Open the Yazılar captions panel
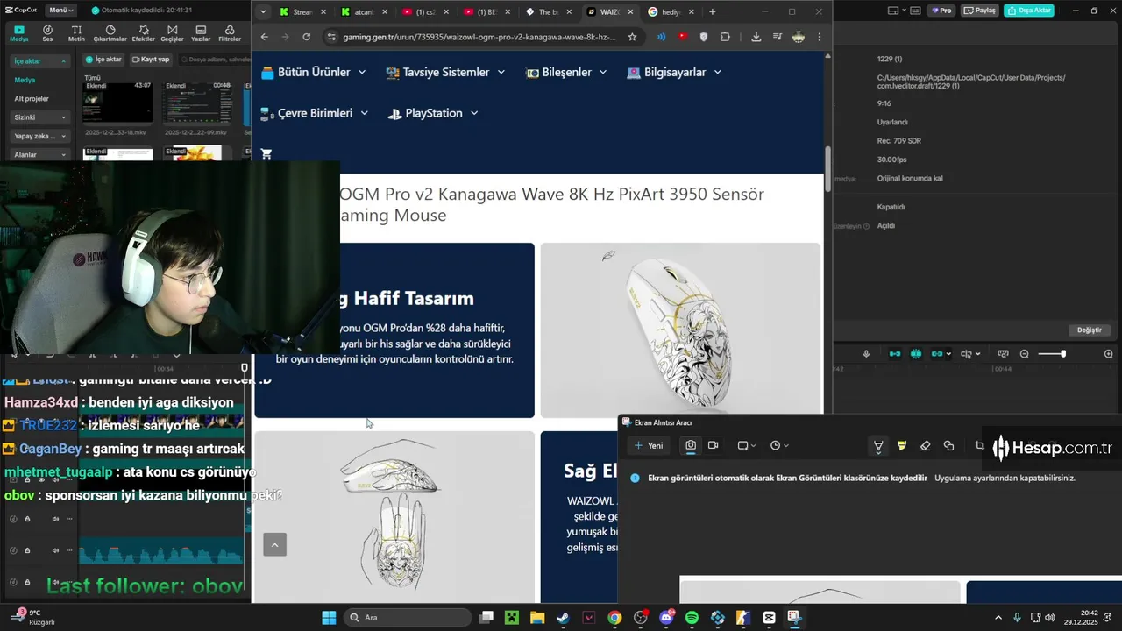 (201, 33)
